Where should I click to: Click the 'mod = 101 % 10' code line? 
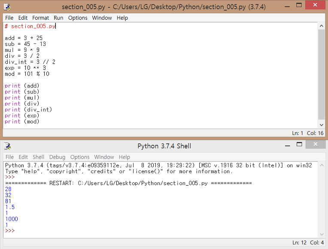(27, 74)
